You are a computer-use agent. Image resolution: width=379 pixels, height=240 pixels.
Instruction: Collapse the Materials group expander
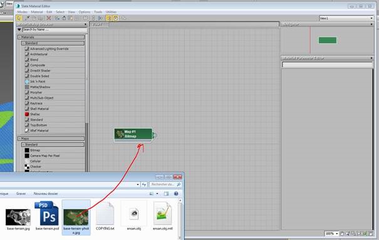pyautogui.click(x=20, y=37)
